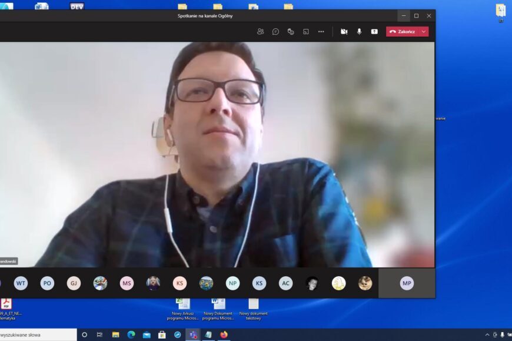Show the meeting participants list

(x=260, y=32)
